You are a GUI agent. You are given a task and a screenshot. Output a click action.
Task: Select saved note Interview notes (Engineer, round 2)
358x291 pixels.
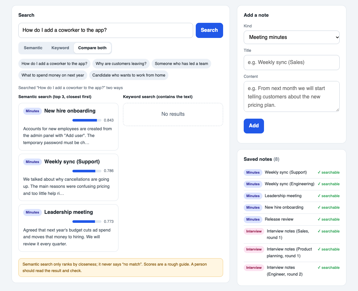click(292, 271)
